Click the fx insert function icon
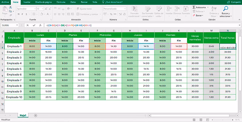The height and width of the screenshot is (122, 242). click(x=40, y=25)
